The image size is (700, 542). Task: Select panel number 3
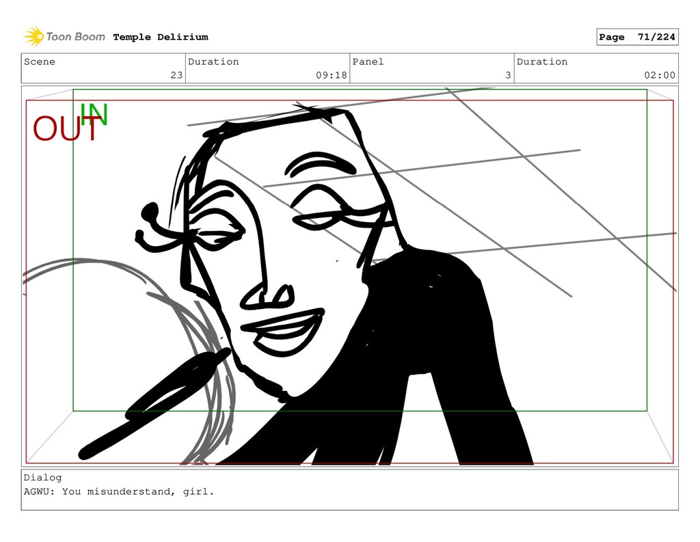[508, 75]
